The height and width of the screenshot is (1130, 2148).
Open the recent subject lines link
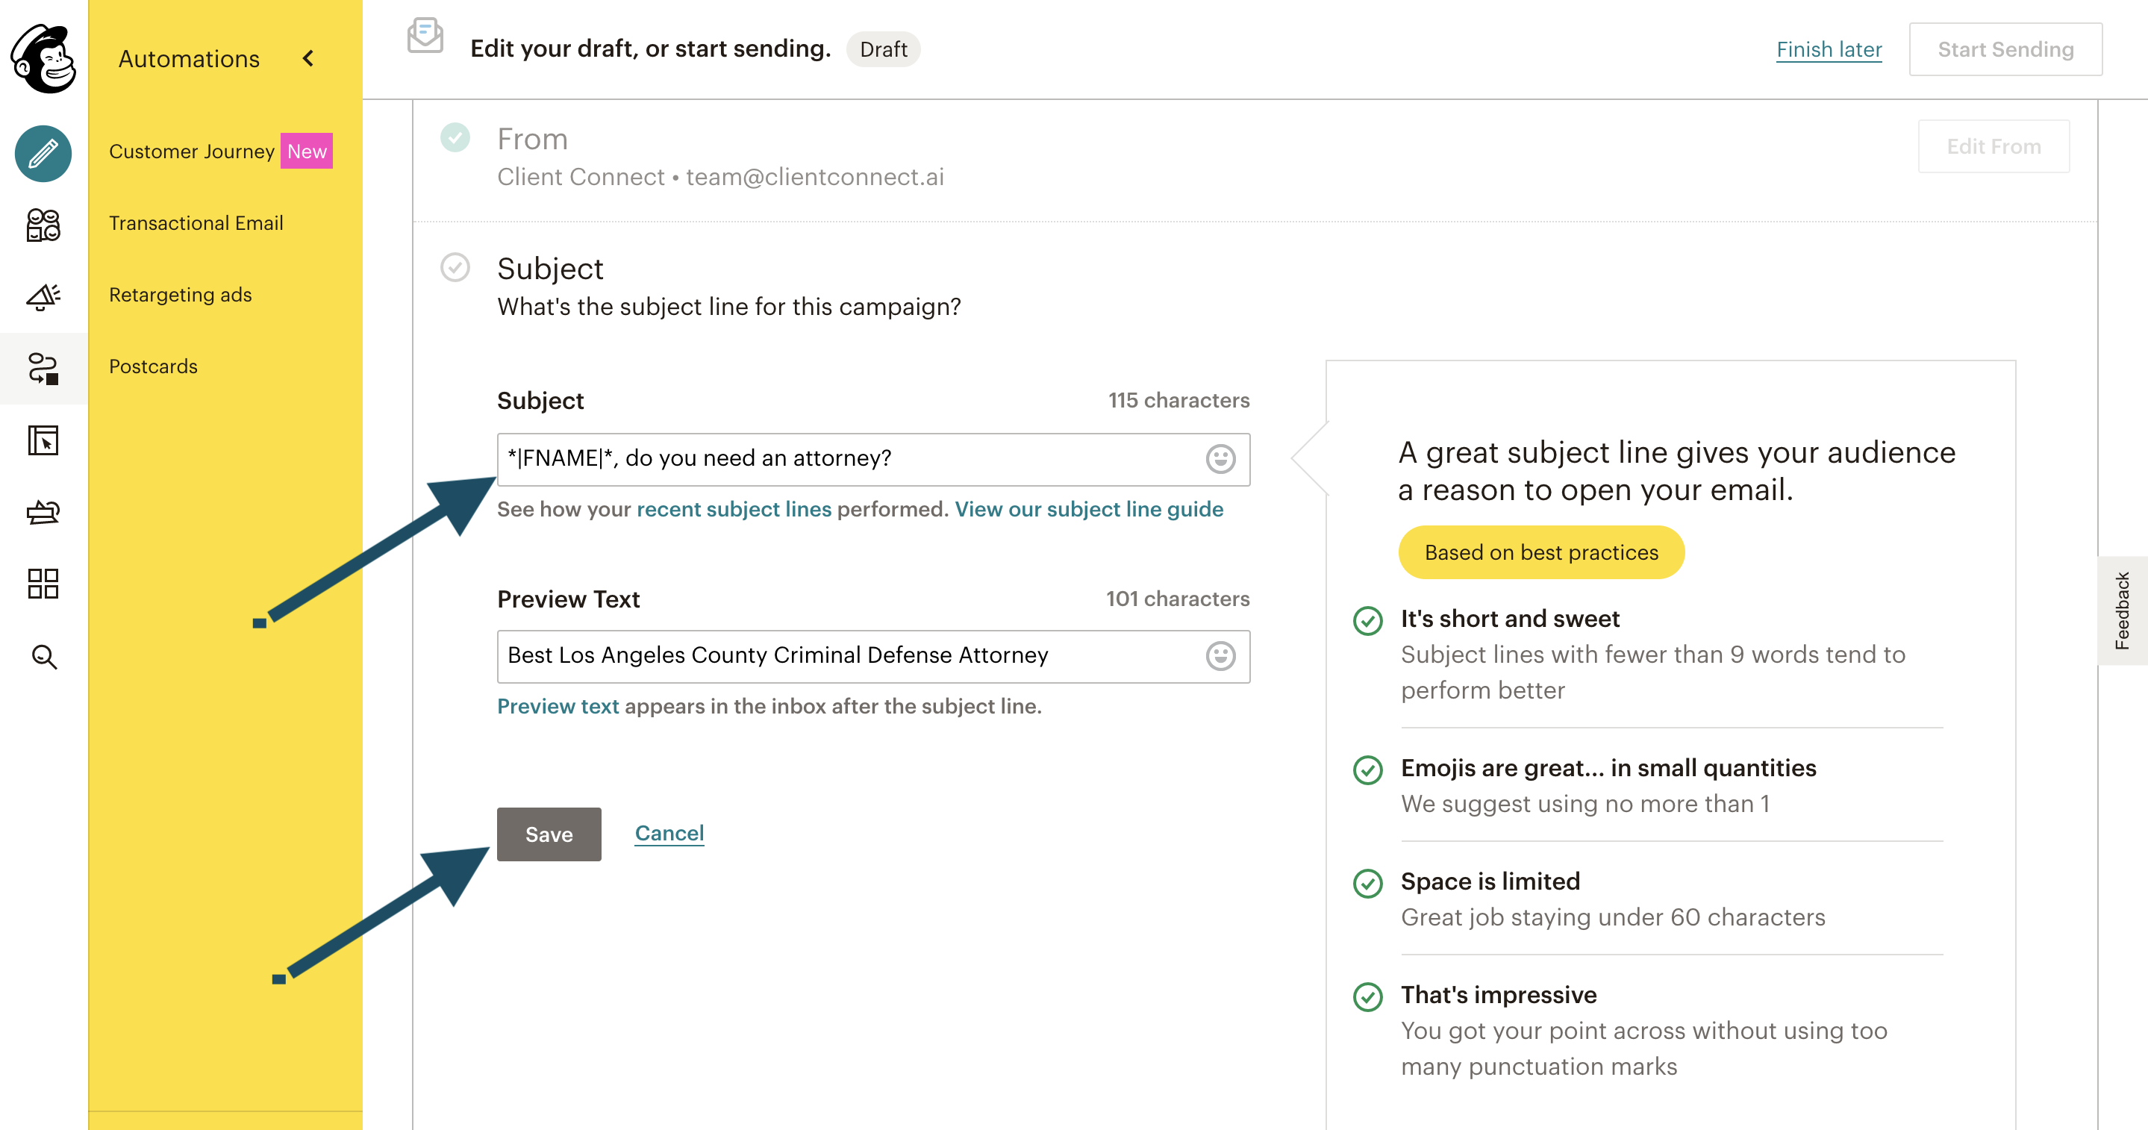[734, 509]
